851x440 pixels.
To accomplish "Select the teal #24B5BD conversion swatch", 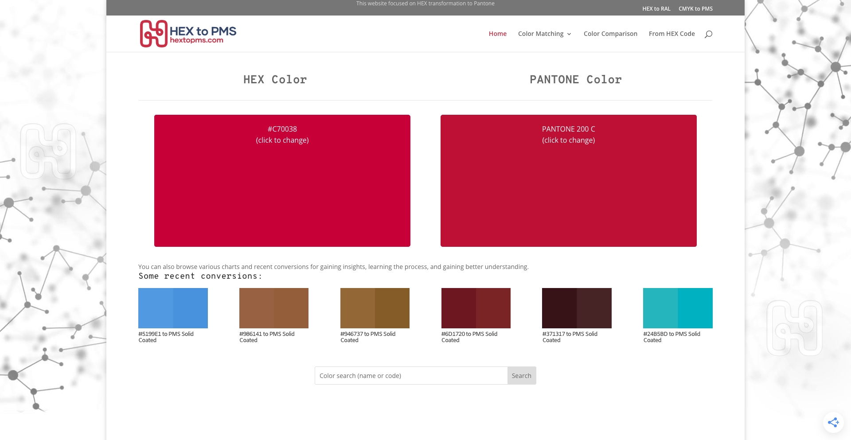I will tap(678, 308).
